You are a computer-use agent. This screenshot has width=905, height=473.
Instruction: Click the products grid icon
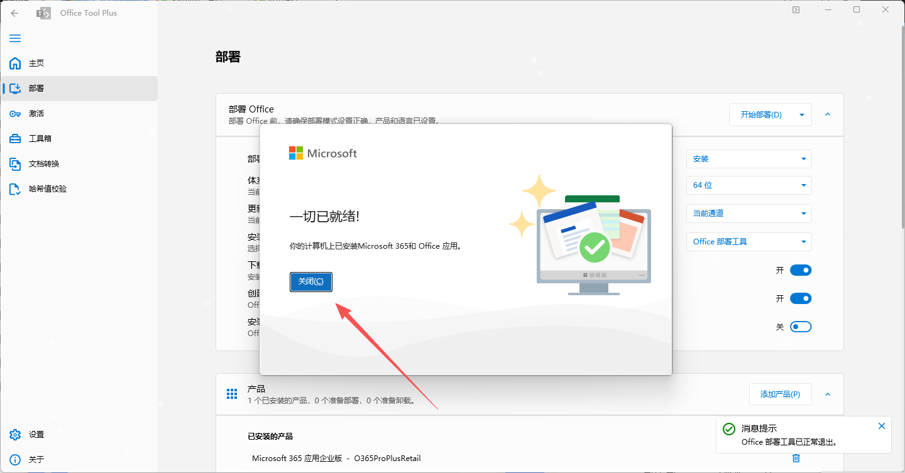pyautogui.click(x=232, y=394)
